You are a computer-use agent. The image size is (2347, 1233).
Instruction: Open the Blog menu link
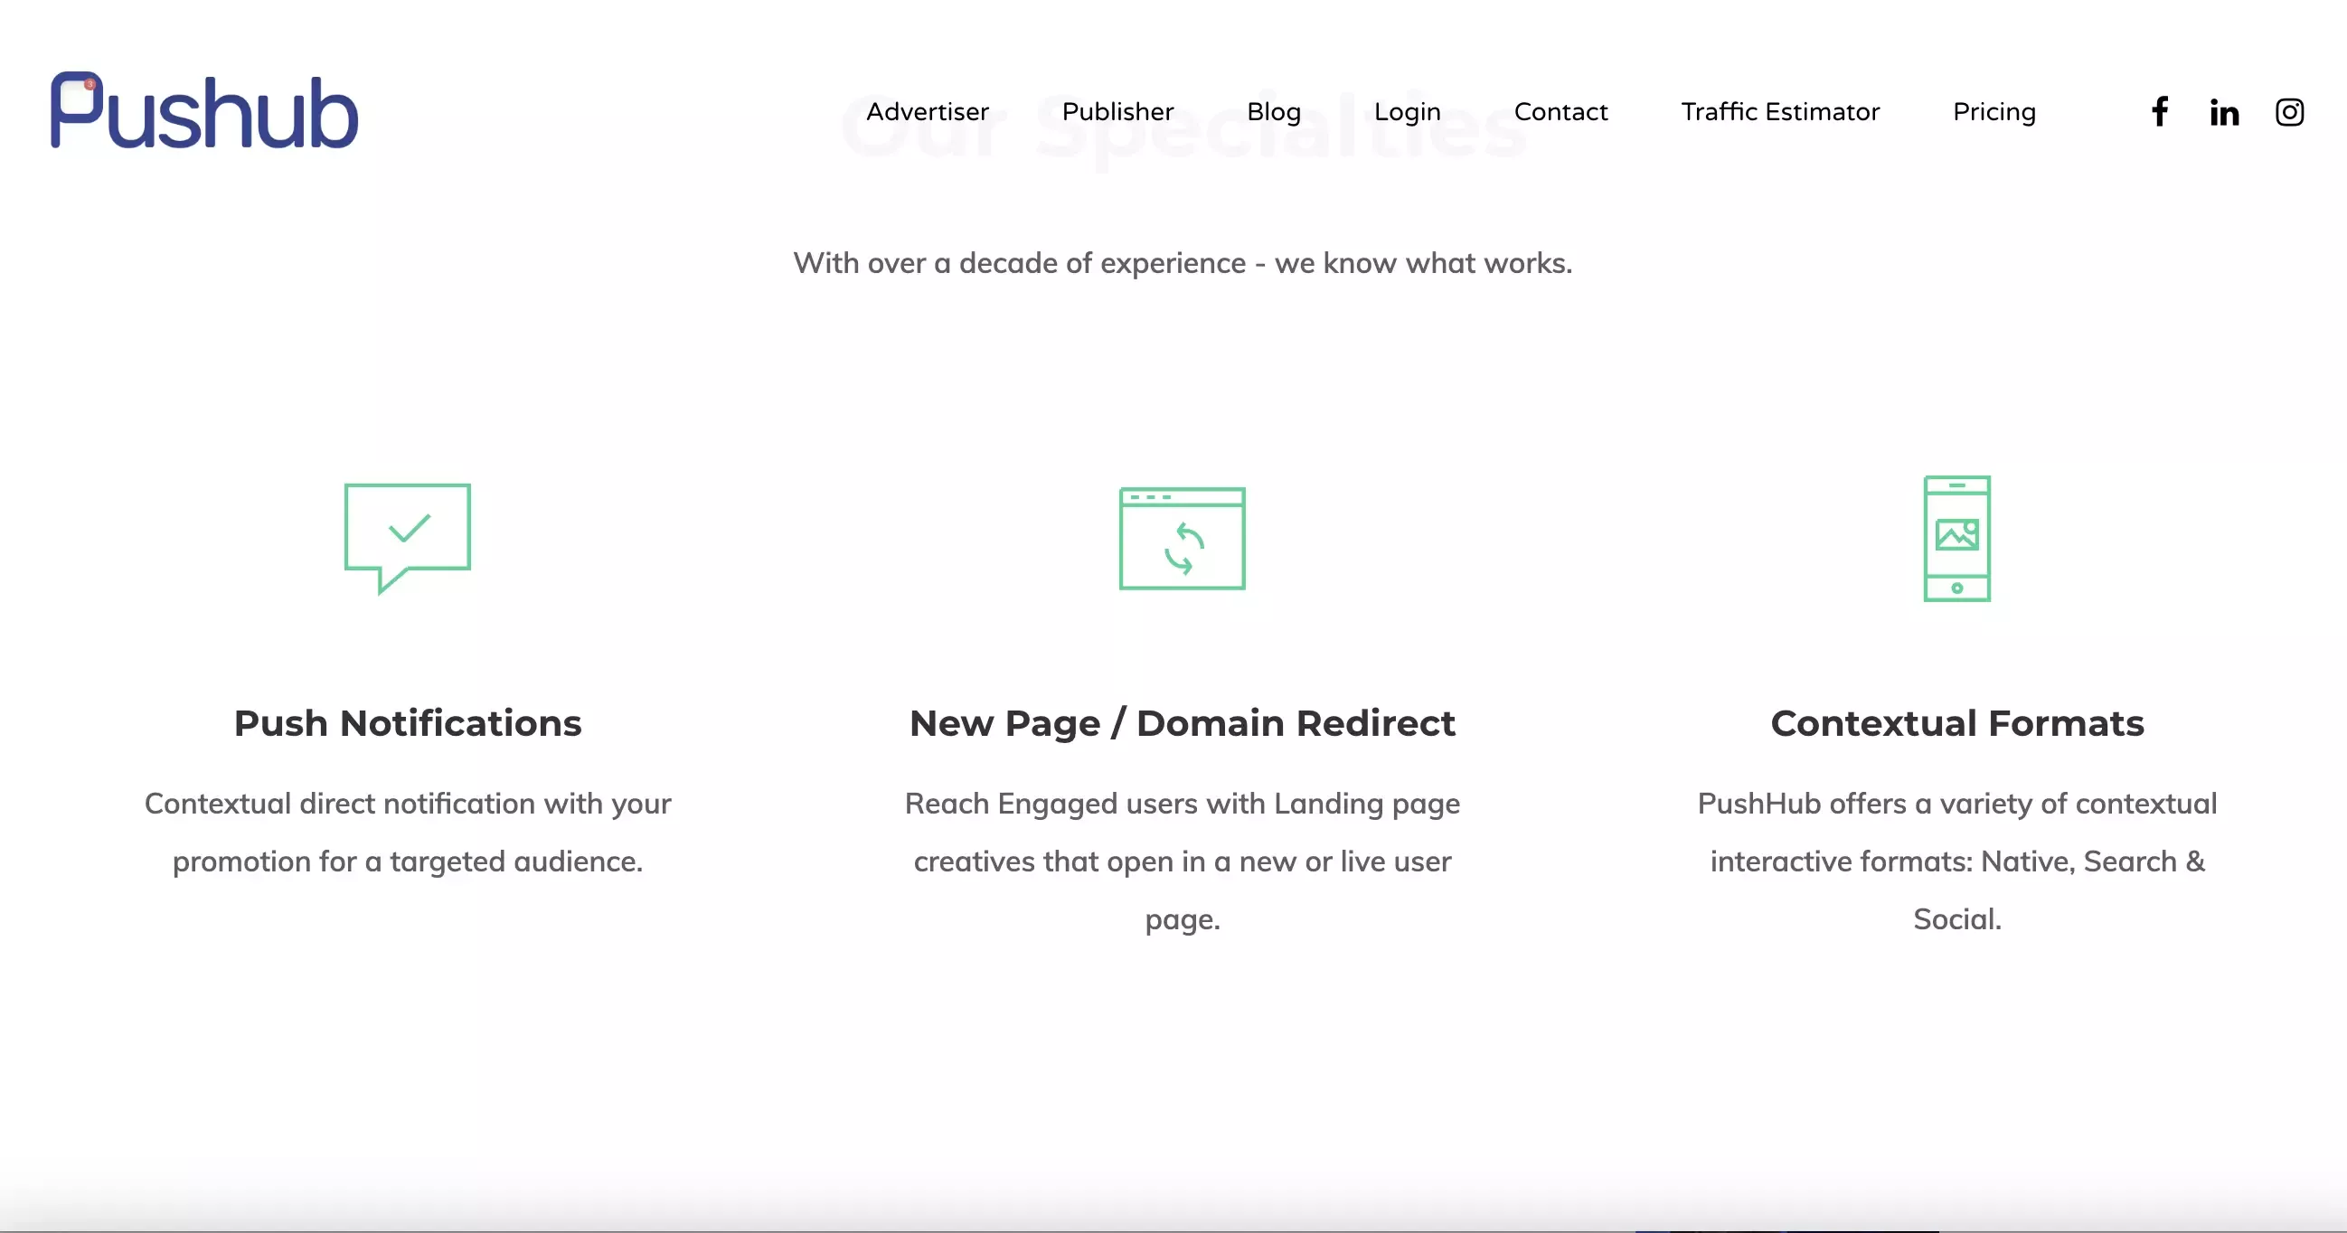click(x=1273, y=111)
